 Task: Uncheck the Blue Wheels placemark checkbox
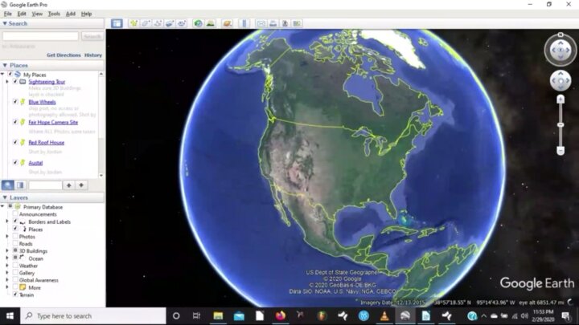click(15, 102)
